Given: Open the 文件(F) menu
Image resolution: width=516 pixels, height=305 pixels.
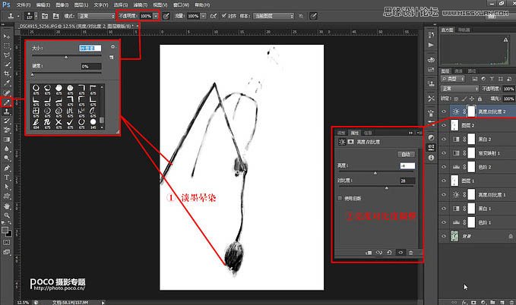Looking at the screenshot, I should [x=24, y=4].
